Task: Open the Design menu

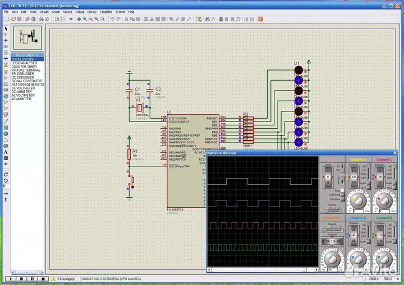Action: 44,12
